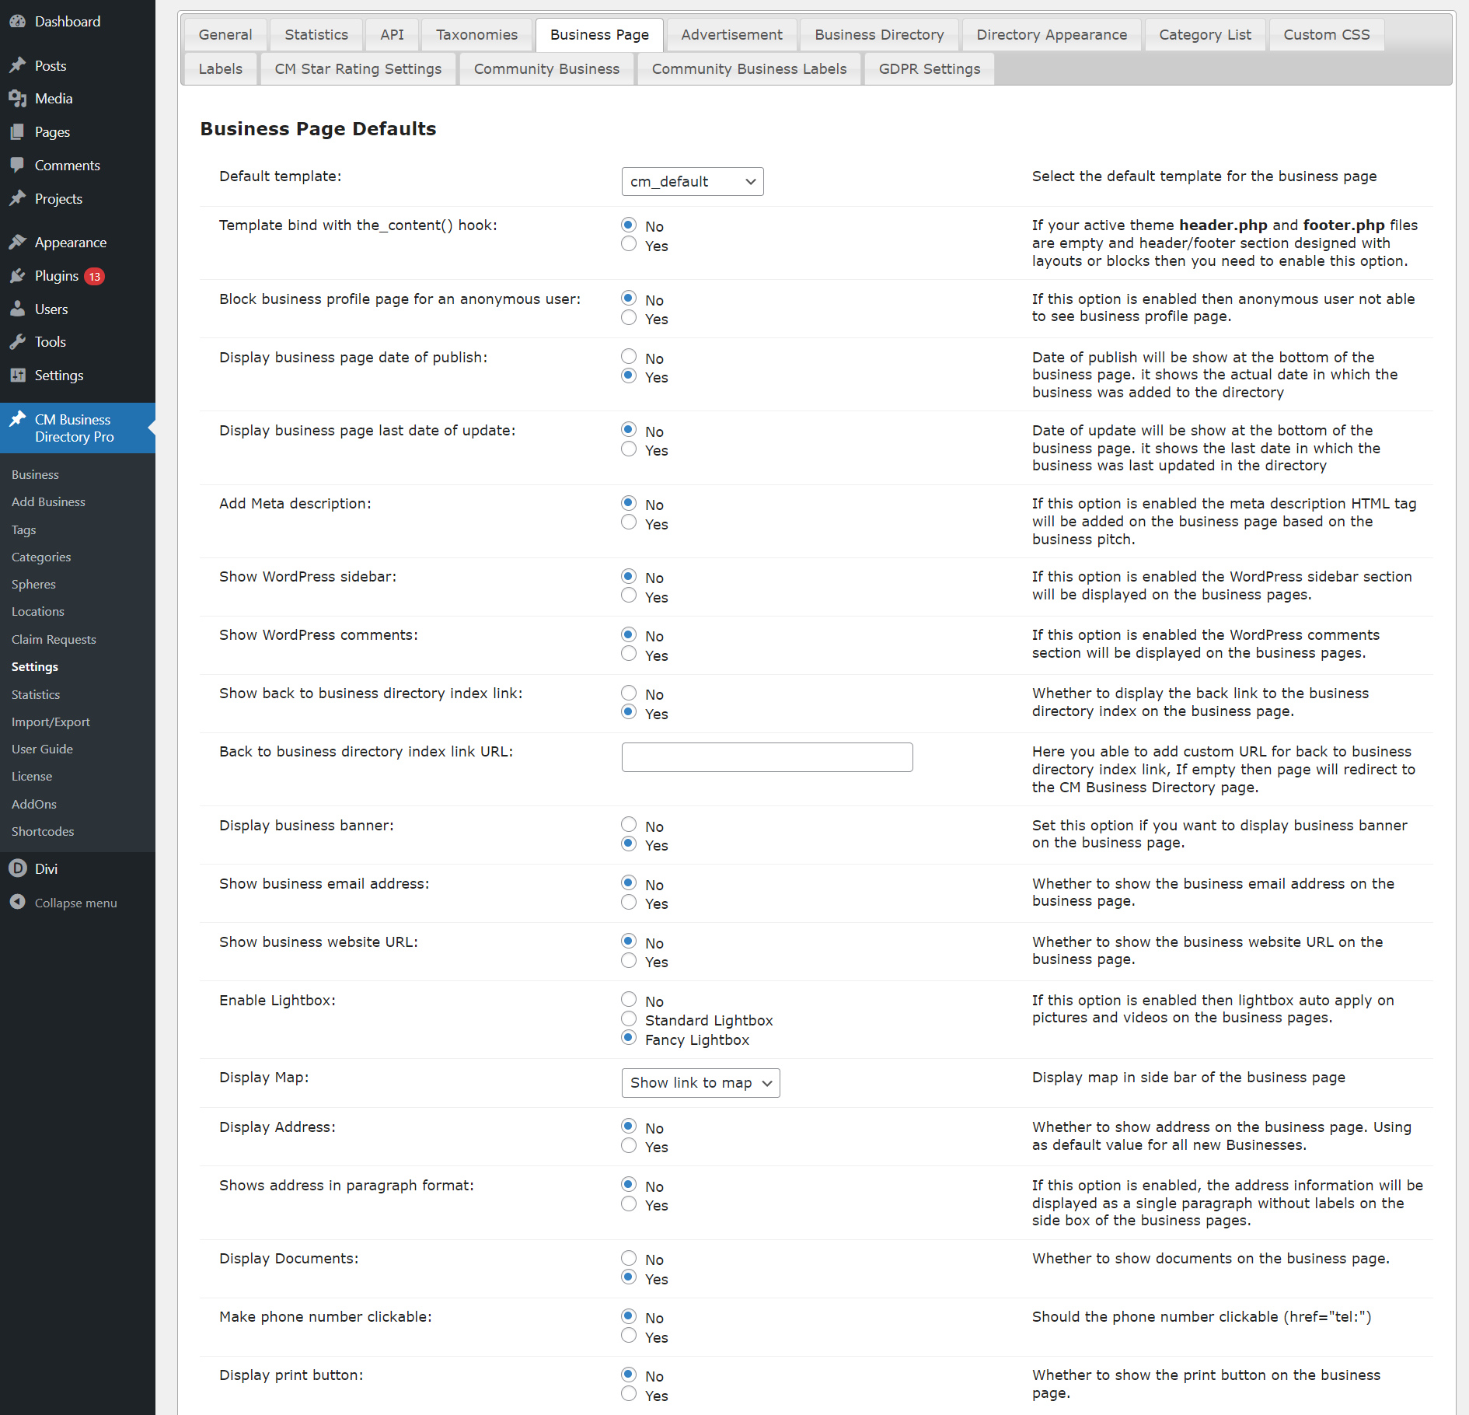
Task: Click the Posts pin icon
Action: pos(18,65)
